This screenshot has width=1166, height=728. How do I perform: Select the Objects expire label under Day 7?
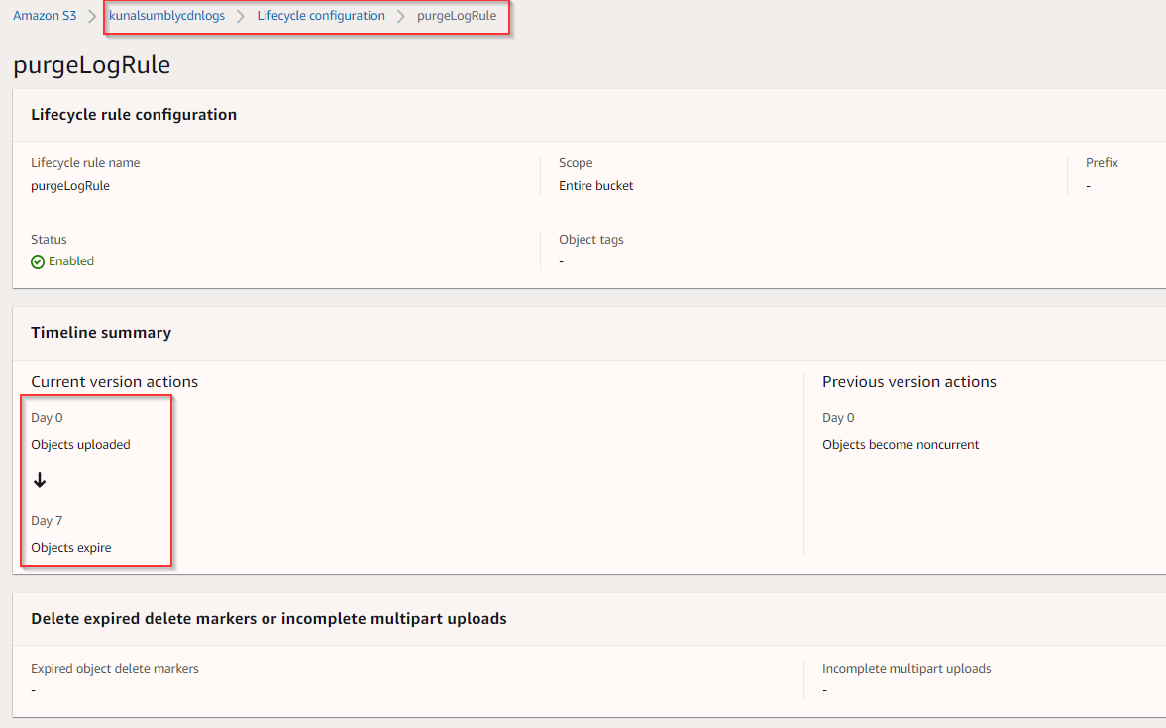coord(70,547)
